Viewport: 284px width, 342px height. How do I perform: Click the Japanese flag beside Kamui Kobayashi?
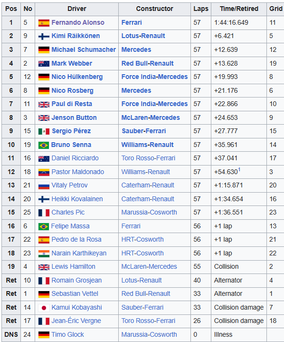(44, 308)
